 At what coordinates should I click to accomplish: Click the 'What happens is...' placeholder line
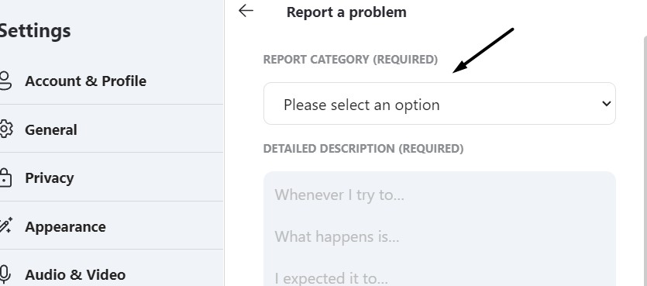coord(337,236)
